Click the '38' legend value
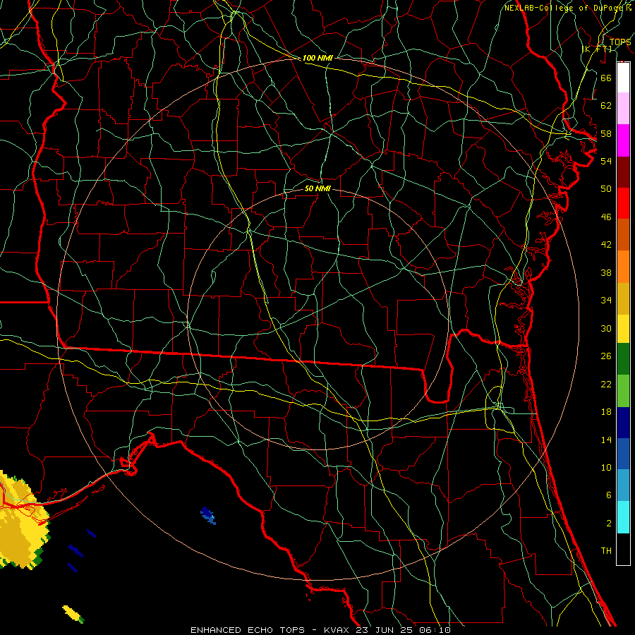 click(x=606, y=272)
